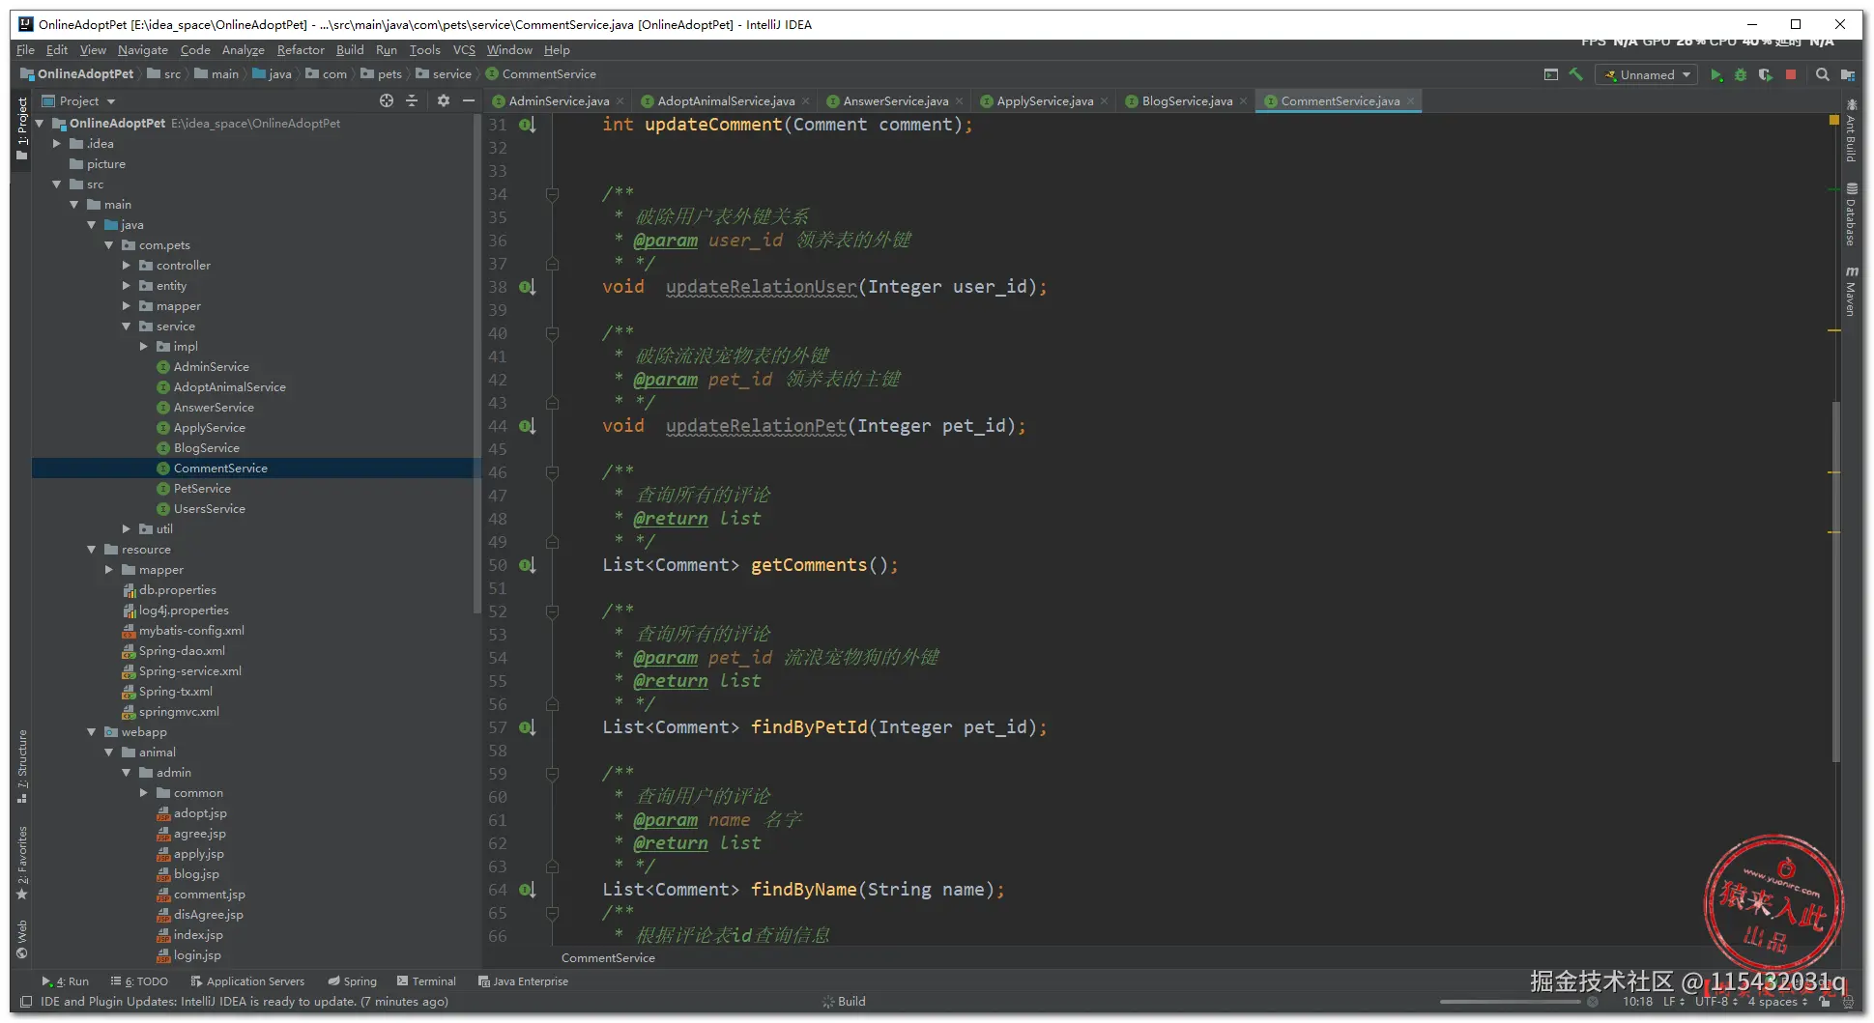Expand the controller package folder
Image resolution: width=1874 pixels, height=1023 pixels.
point(127,266)
